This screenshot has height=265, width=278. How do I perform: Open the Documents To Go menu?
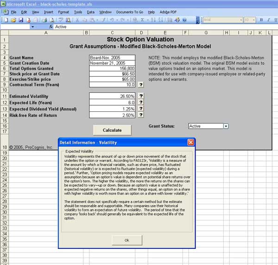pyautogui.click(x=130, y=12)
